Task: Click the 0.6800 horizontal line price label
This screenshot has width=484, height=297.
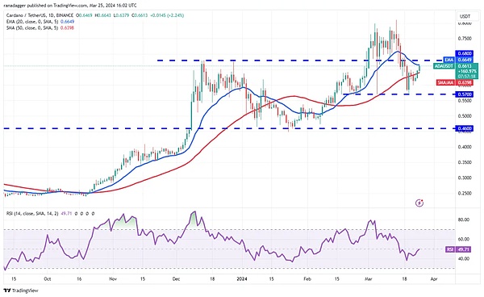Action: [x=465, y=54]
